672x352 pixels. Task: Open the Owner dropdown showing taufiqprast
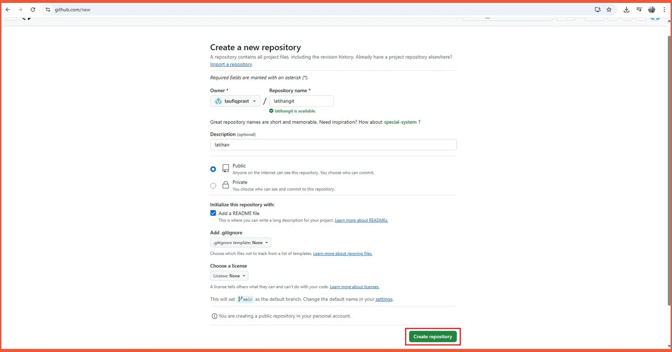(235, 101)
